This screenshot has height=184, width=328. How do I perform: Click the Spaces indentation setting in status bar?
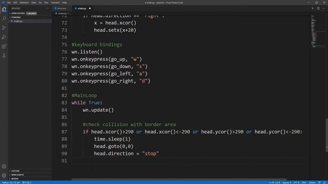pos(287,182)
